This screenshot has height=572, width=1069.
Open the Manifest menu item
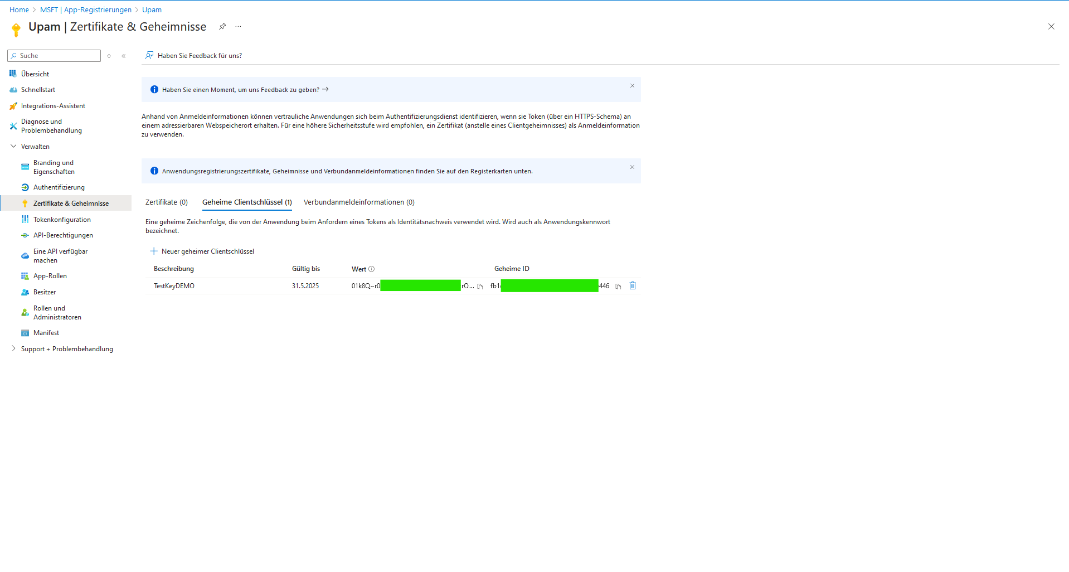(46, 333)
